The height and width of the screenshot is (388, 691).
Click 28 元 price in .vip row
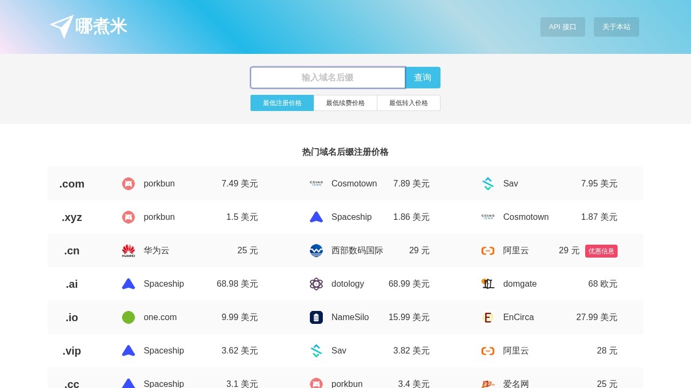[607, 351]
